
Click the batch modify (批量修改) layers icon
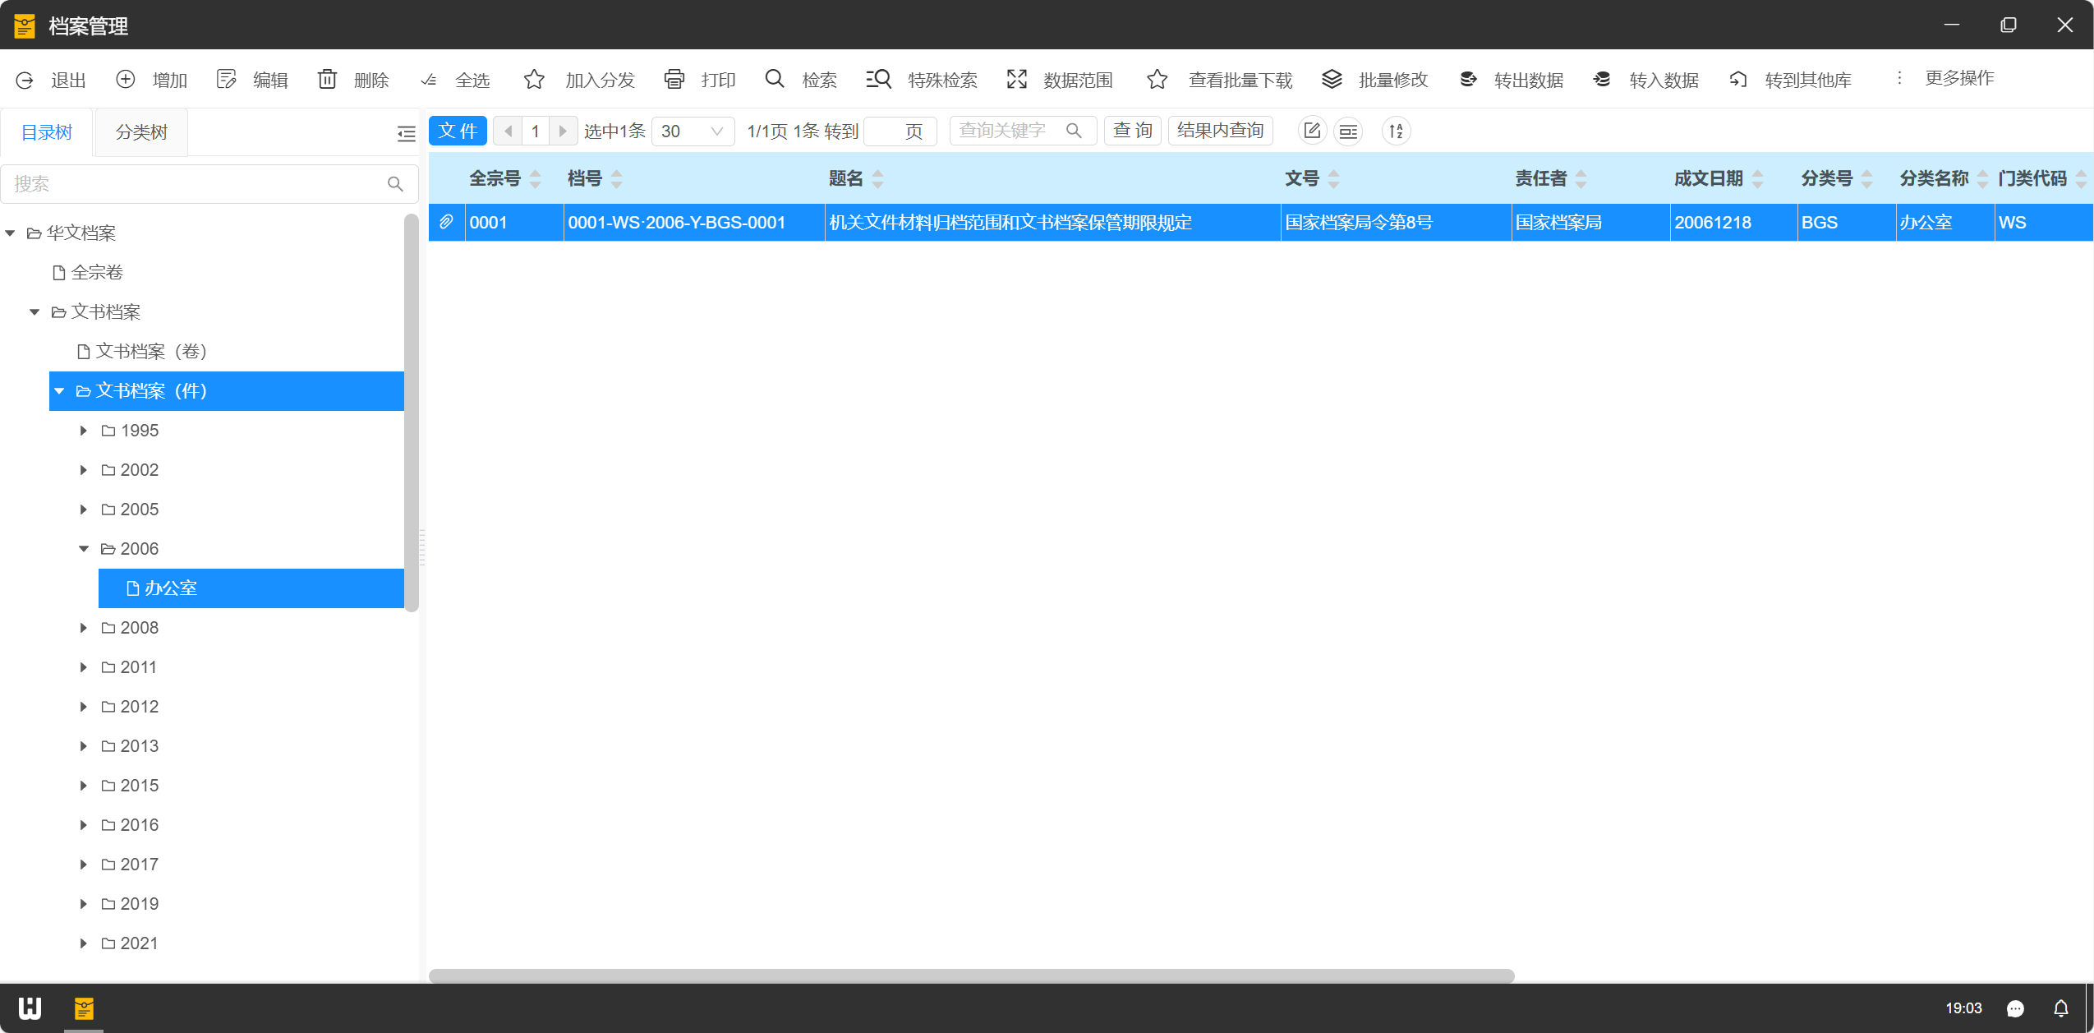(1332, 79)
